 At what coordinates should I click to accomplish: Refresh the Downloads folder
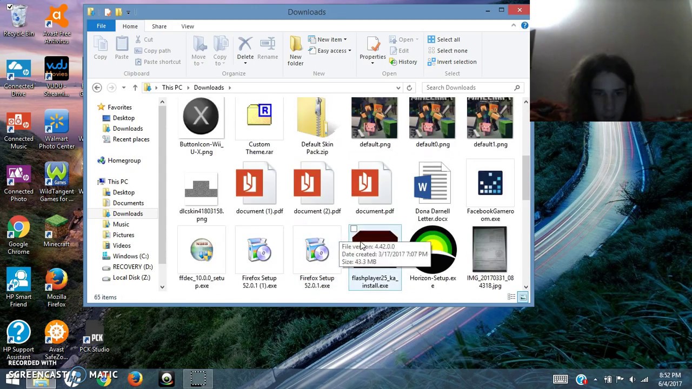409,88
